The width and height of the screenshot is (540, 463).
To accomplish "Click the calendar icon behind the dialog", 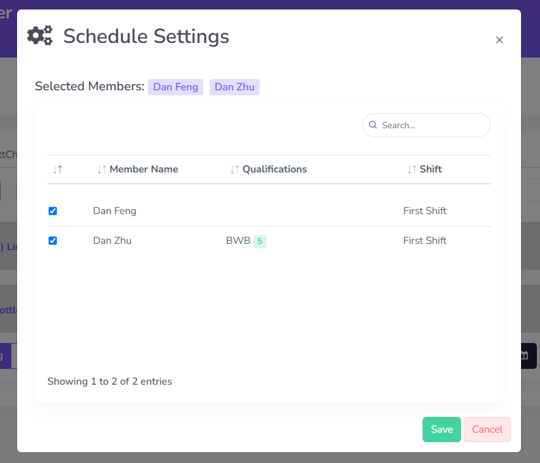I will (524, 356).
